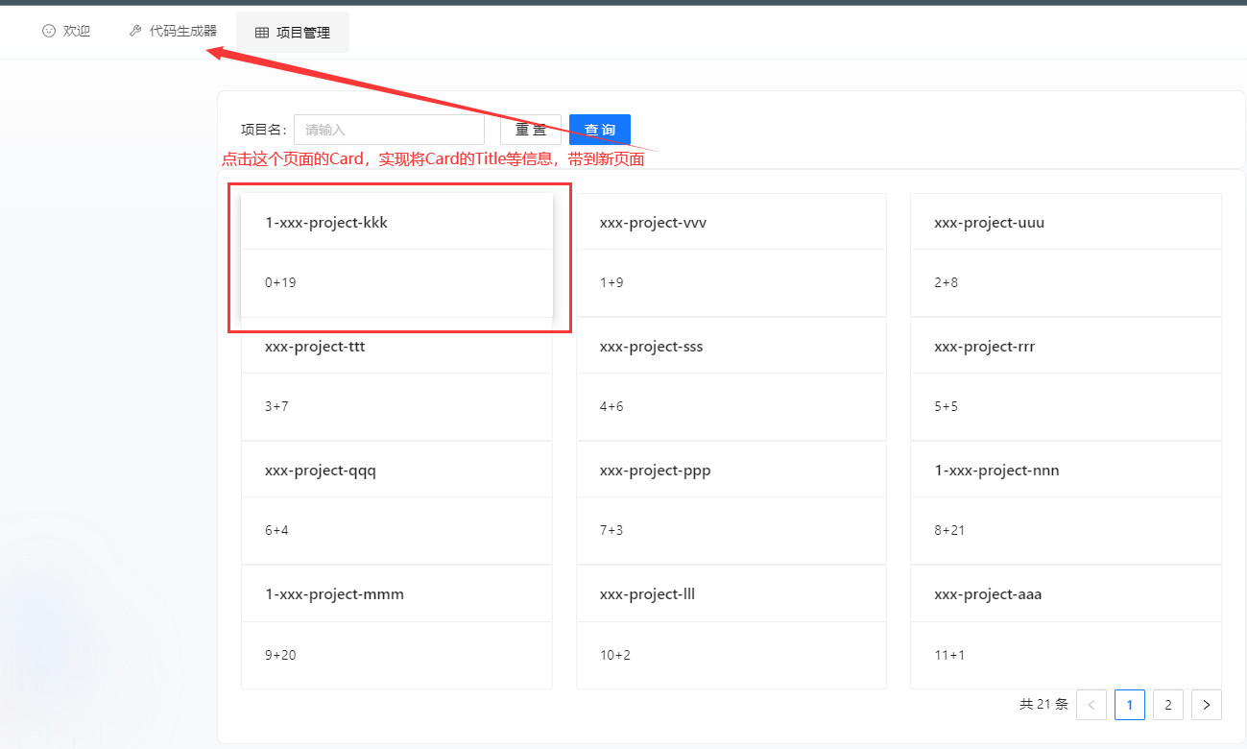The image size is (1247, 749).
Task: Click the 0+19 card content
Action: click(281, 283)
